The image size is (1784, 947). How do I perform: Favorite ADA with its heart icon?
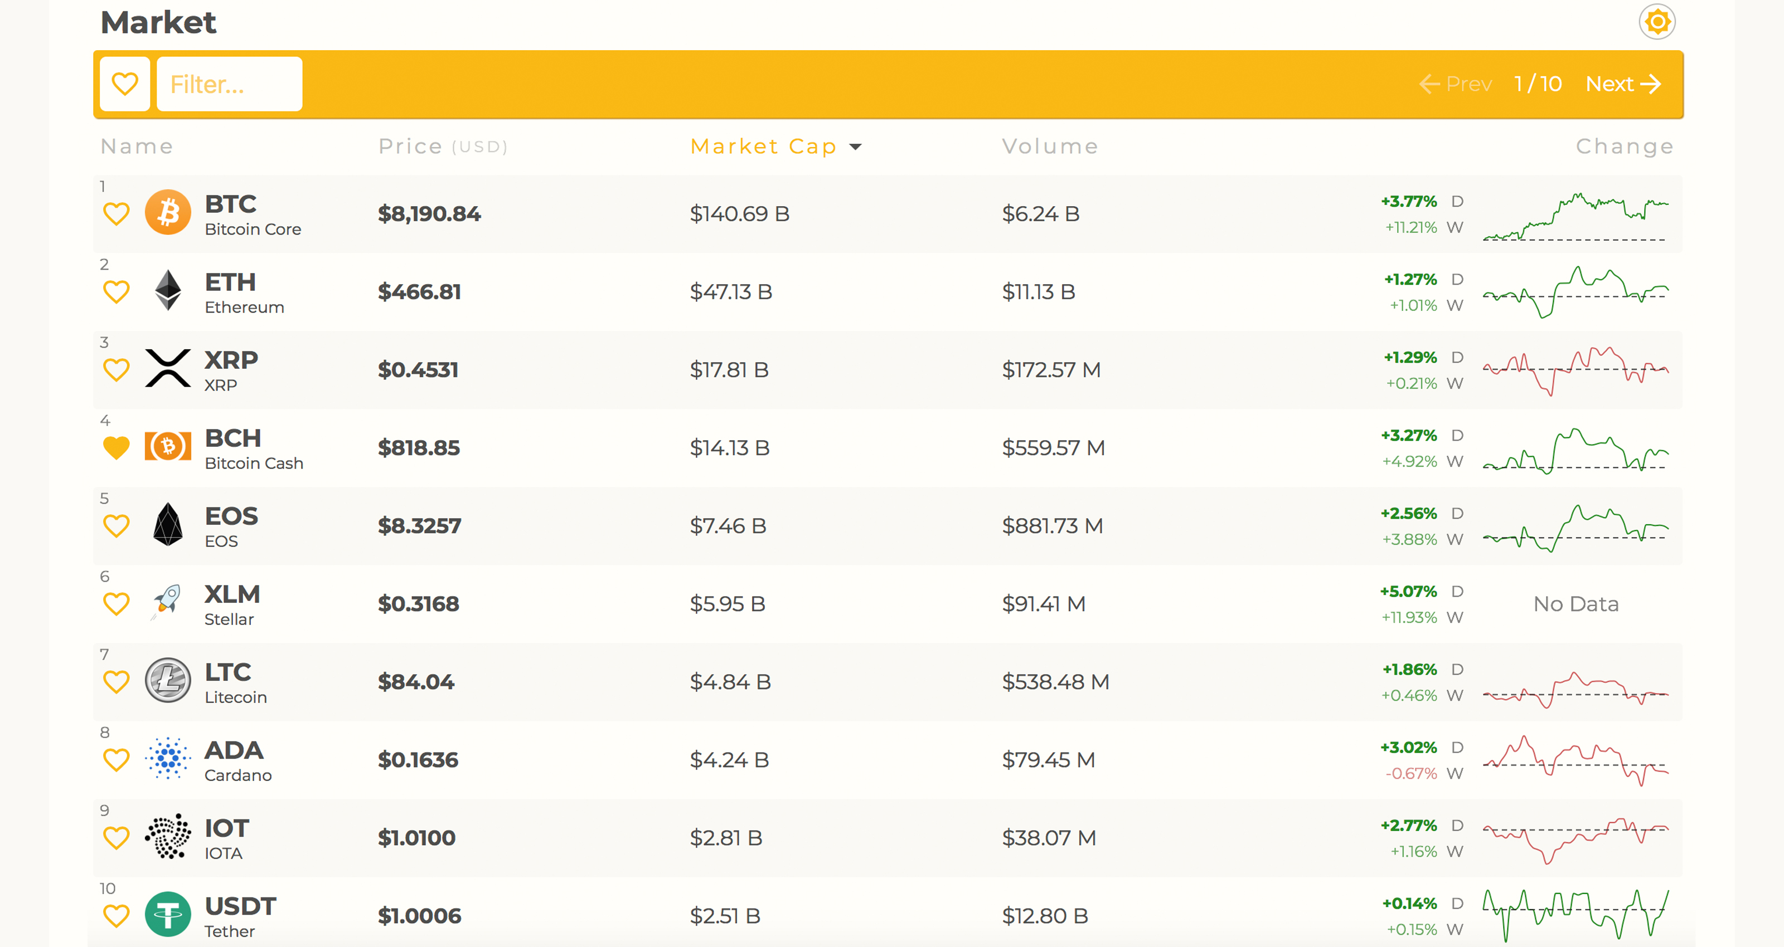[x=117, y=760]
